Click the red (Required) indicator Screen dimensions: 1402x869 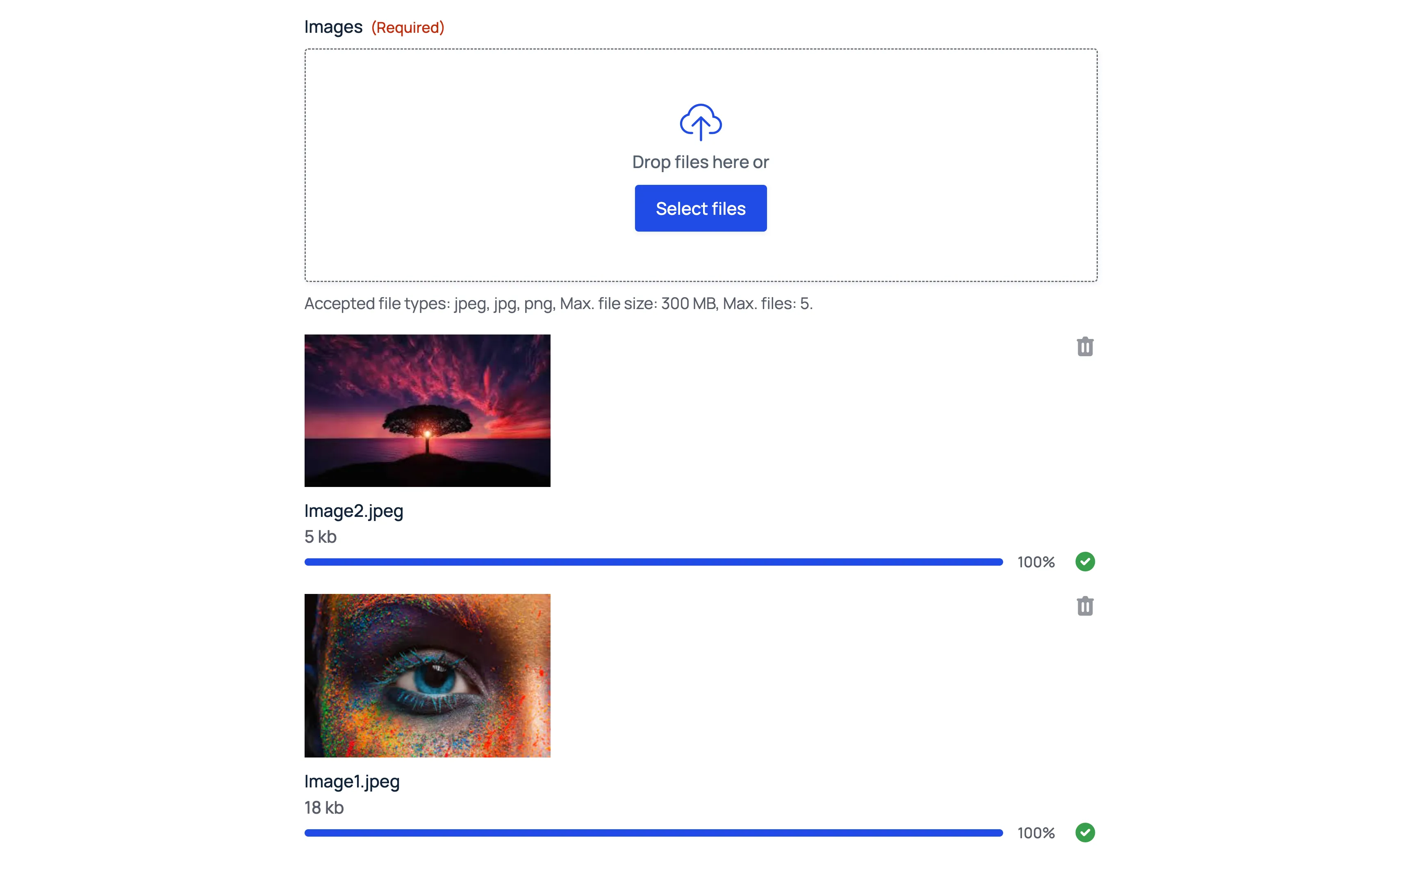[x=407, y=27]
